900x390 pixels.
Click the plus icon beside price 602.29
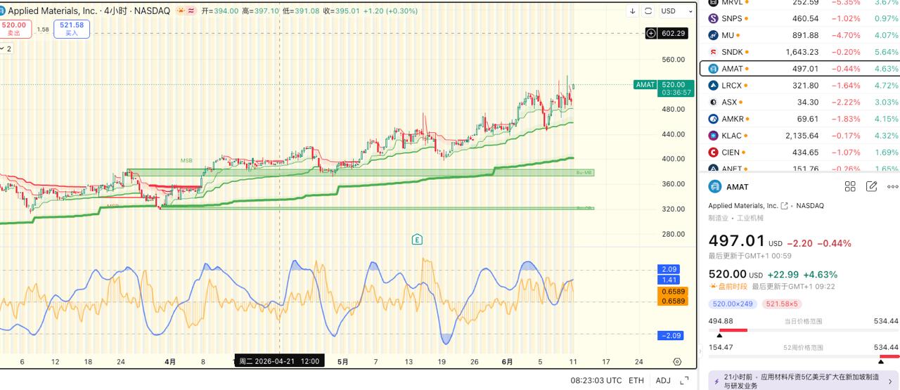coord(651,33)
